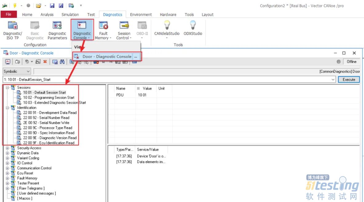Screen dimensions: 364x202
Task: Select 22 00 92 - Serial Number Read
Action: click(46, 118)
